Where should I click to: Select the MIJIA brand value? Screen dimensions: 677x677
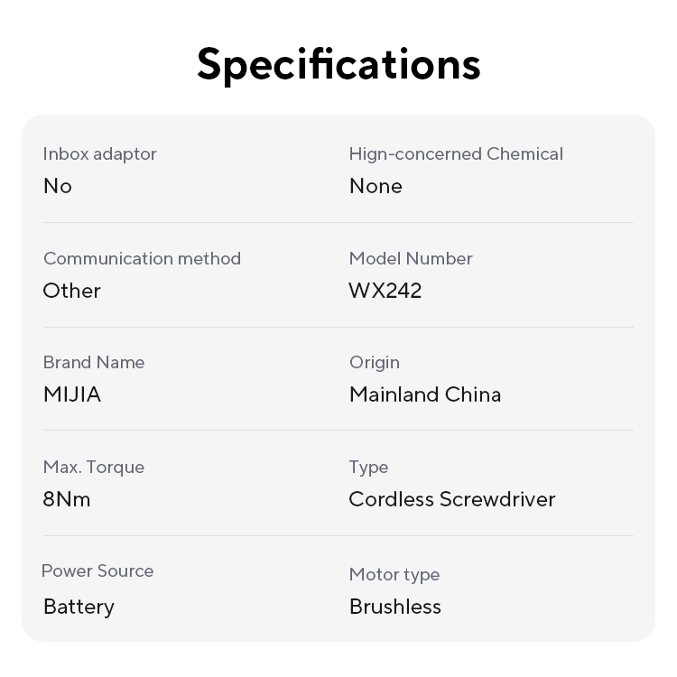tap(72, 394)
